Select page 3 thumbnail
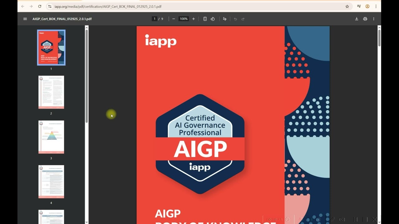Image resolution: width=399 pixels, height=224 pixels. click(x=51, y=137)
